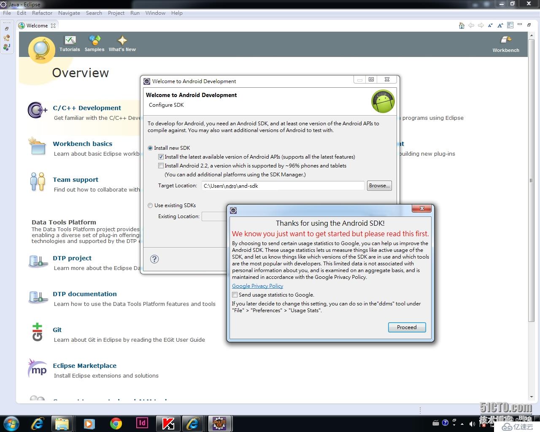The image size is (540, 432).
Task: Select the Use existing SDKs radio button
Action: click(150, 205)
